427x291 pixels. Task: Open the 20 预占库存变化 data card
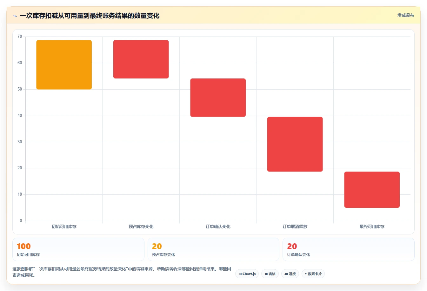tap(213, 249)
